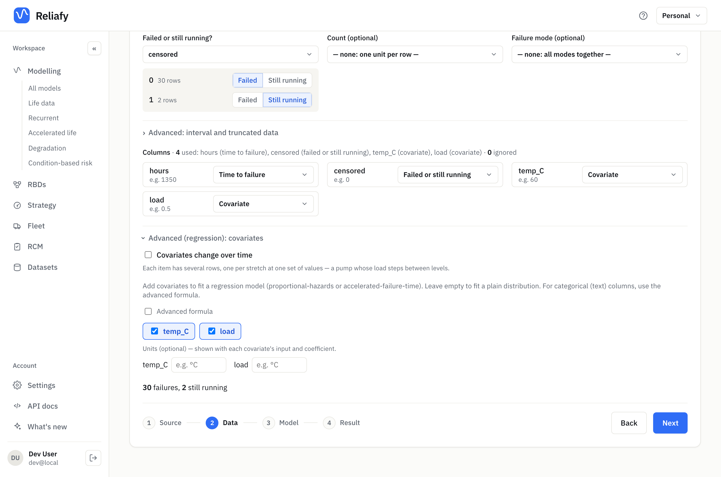Set value 0 rows to Still running
Image resolution: width=721 pixels, height=477 pixels.
point(287,80)
